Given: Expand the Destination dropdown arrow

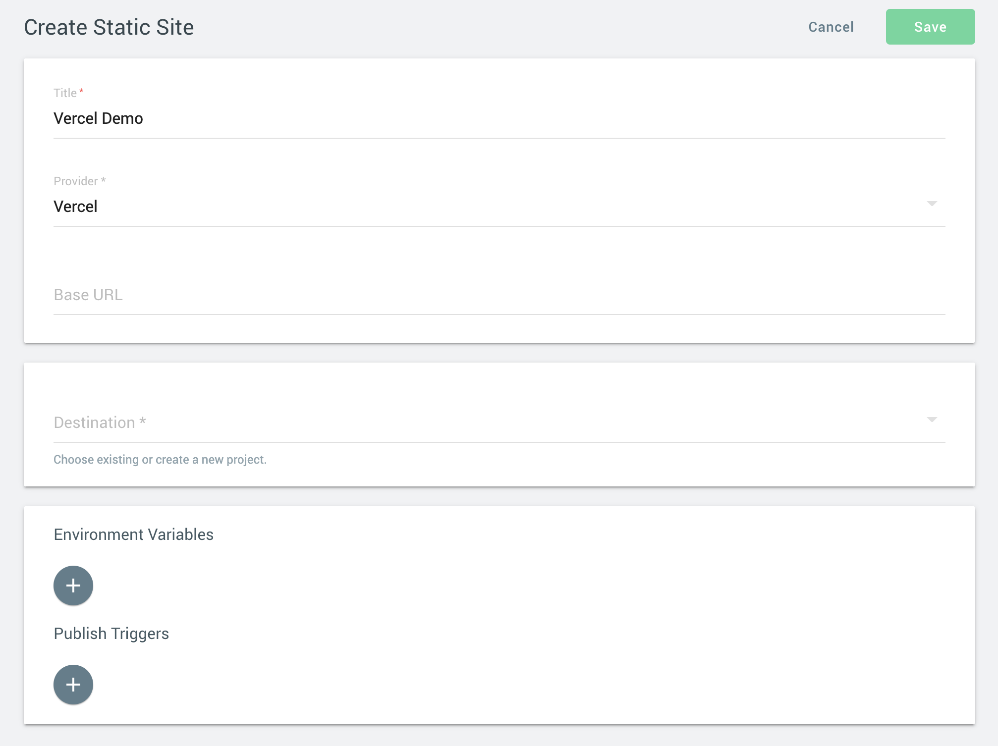Looking at the screenshot, I should [x=932, y=420].
